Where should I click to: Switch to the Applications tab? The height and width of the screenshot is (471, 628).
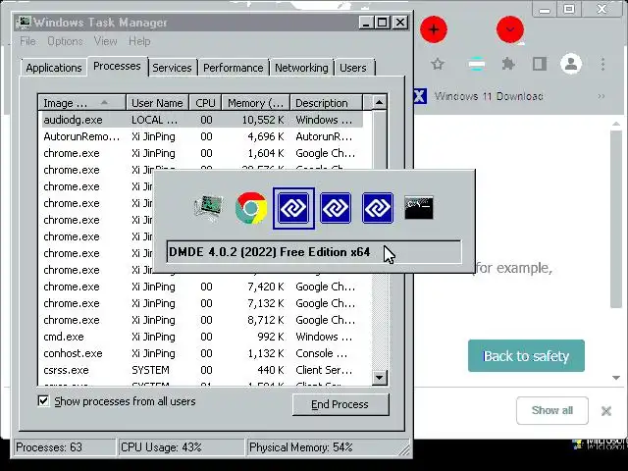54,68
